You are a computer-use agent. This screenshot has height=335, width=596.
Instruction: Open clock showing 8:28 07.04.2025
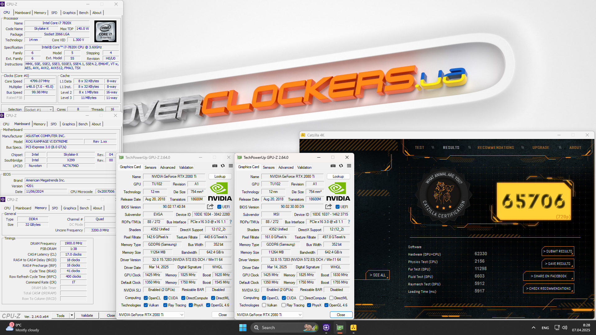[x=581, y=328]
